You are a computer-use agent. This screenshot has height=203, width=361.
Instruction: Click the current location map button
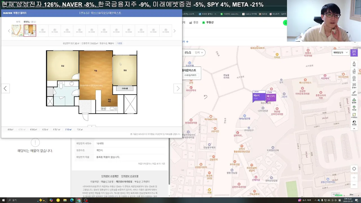[x=354, y=169]
